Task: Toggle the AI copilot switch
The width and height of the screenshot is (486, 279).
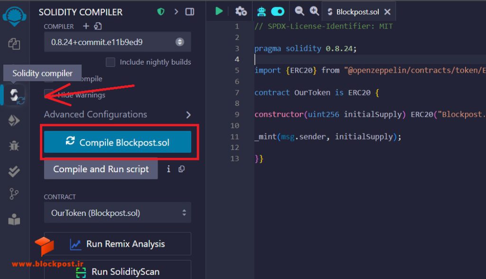Action: 277,12
